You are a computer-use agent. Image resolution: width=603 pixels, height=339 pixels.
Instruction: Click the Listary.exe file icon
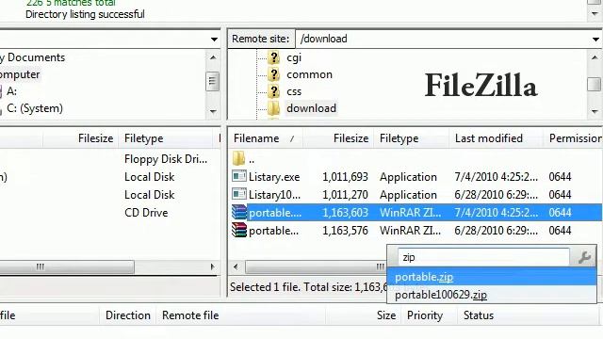(x=239, y=176)
